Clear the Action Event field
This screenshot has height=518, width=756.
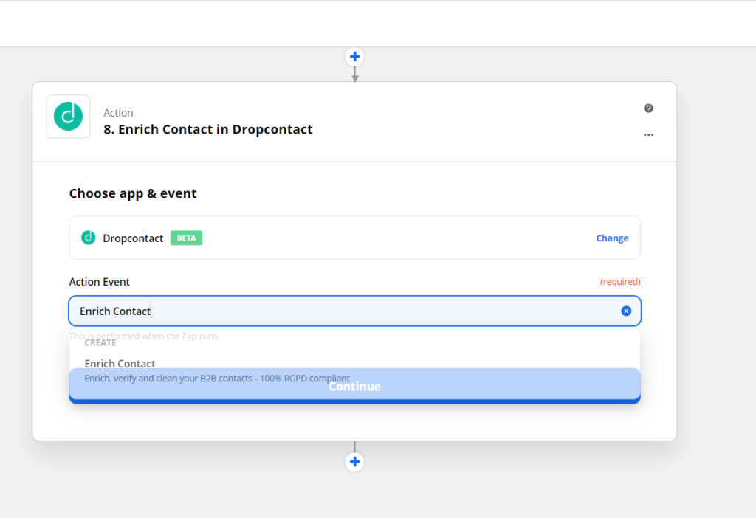626,311
